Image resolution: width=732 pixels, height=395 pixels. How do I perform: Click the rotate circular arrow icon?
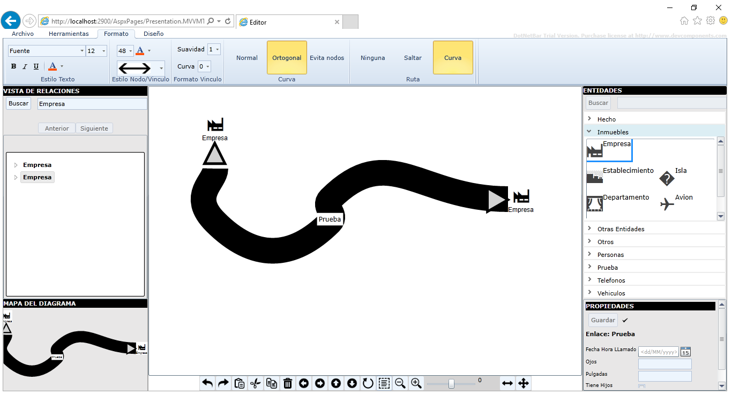tap(368, 383)
